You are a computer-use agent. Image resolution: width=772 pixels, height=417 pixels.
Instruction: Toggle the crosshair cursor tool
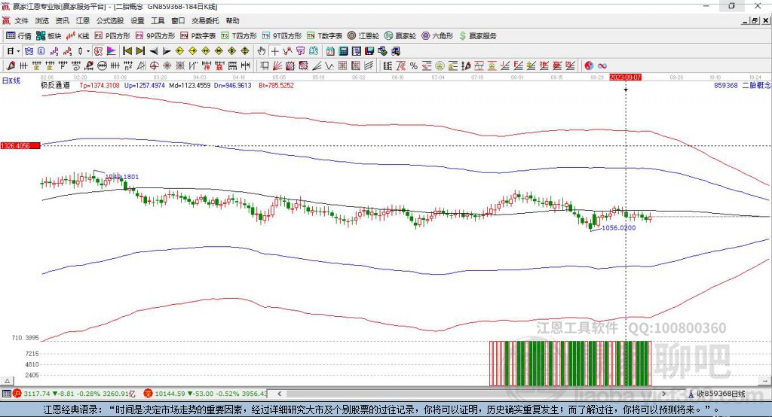point(276,51)
